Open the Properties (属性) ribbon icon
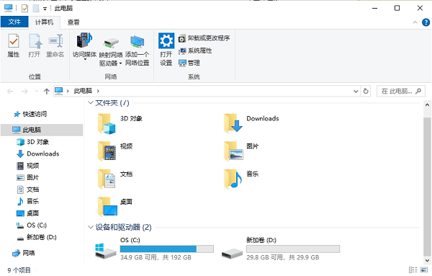Image resolution: width=432 pixels, height=276 pixels. point(14,46)
